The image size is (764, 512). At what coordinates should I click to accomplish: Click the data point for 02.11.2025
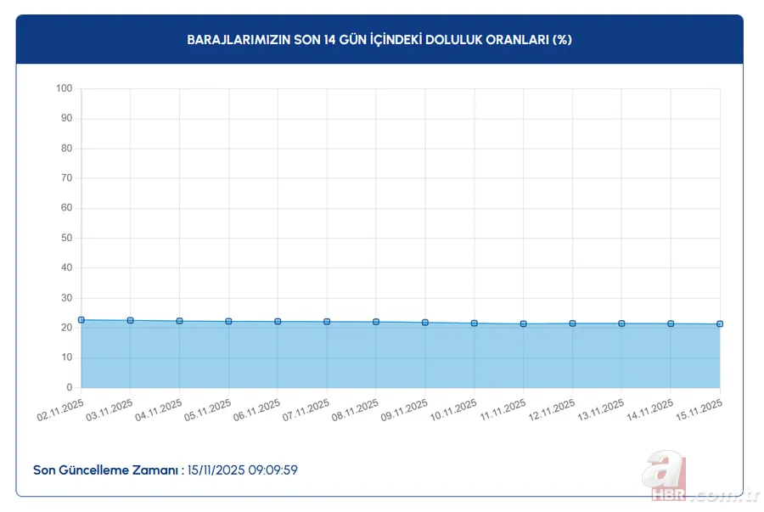[x=81, y=320]
